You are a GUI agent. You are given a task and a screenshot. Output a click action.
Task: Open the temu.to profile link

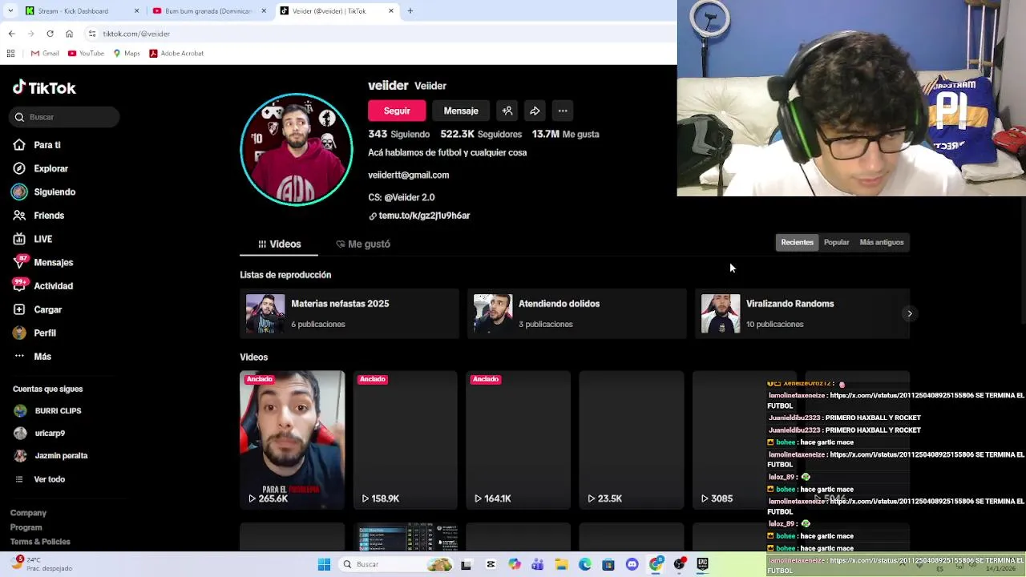419,216
